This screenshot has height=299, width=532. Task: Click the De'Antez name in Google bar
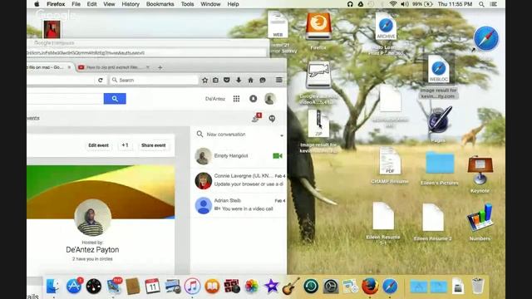tap(215, 99)
